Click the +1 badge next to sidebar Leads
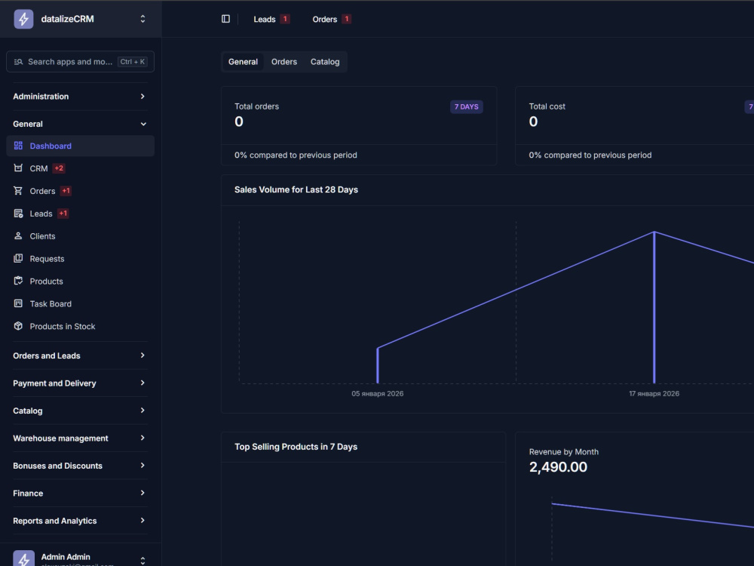The height and width of the screenshot is (566, 754). (63, 214)
